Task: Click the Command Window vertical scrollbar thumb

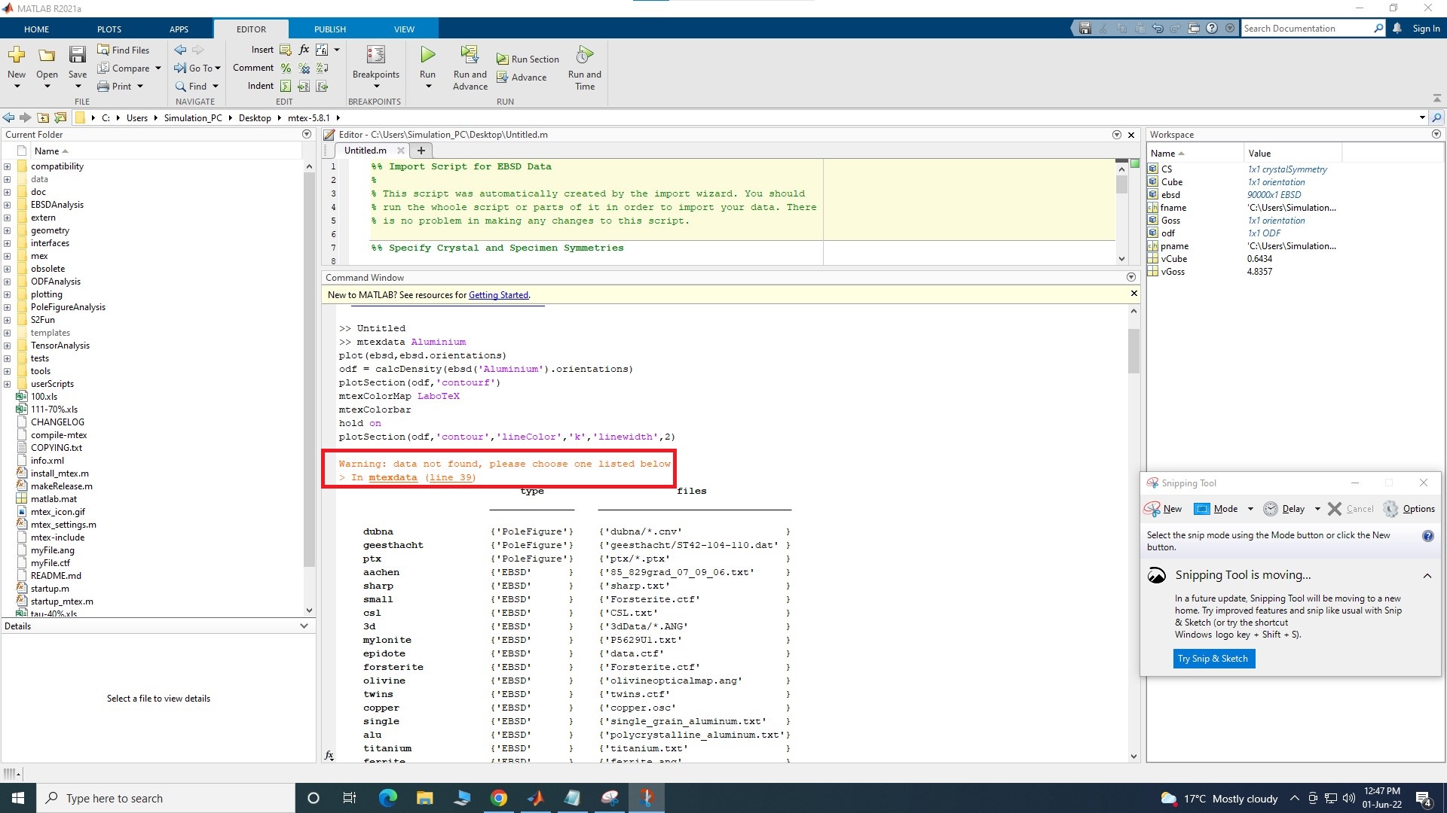Action: [1133, 350]
